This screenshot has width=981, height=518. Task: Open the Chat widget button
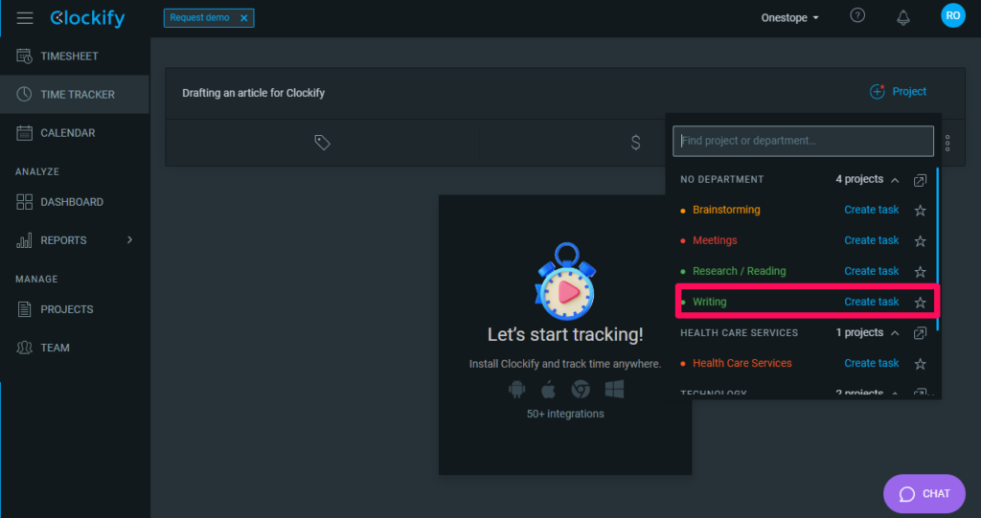[x=924, y=494]
